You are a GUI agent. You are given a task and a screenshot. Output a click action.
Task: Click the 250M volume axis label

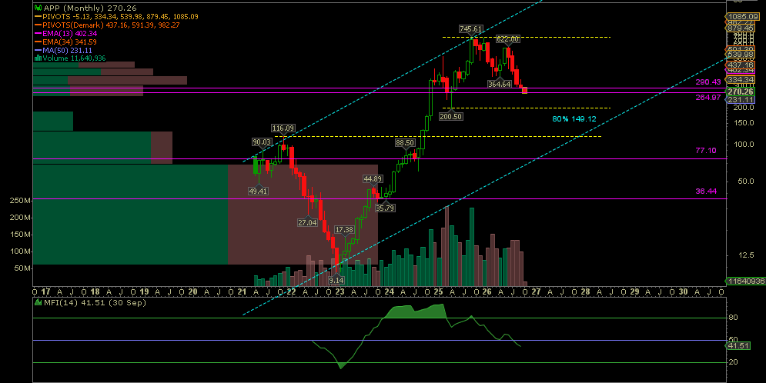(x=21, y=201)
